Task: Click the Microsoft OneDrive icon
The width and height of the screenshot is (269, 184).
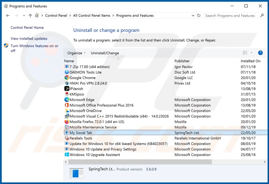Action: coord(66,110)
